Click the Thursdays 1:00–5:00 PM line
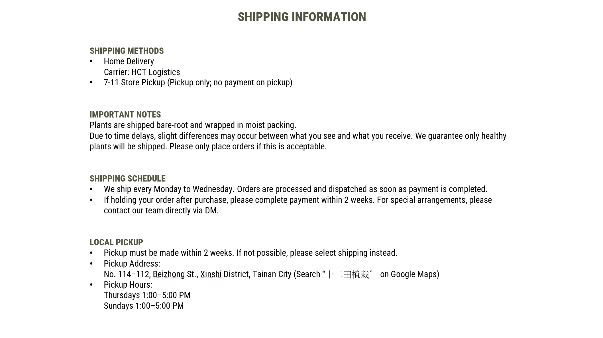This screenshot has width=603, height=338. click(x=147, y=295)
